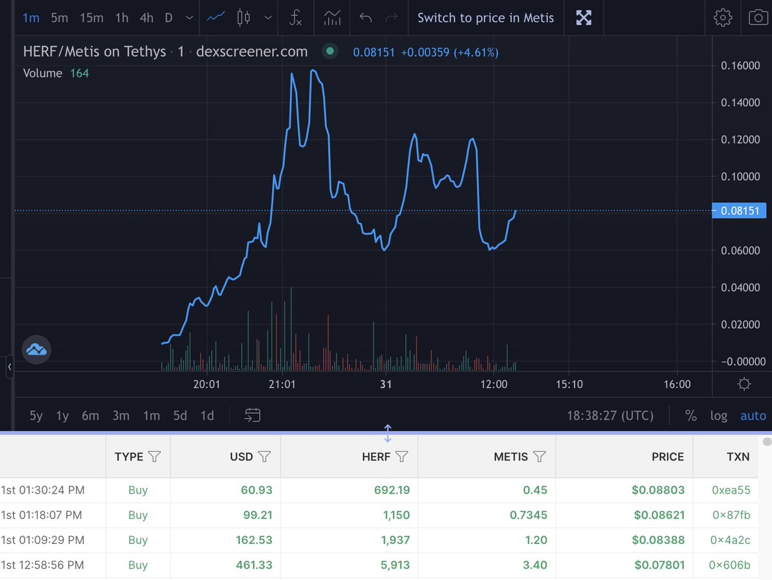The image size is (772, 580).
Task: Set bottom date range to 1m
Action: coord(151,416)
